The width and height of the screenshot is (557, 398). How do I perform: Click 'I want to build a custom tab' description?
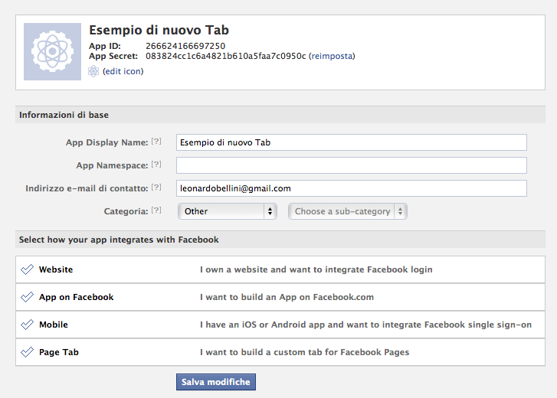(304, 352)
